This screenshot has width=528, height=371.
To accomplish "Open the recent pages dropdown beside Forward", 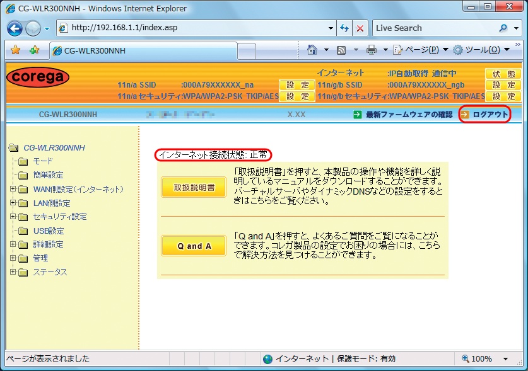I will [x=47, y=29].
